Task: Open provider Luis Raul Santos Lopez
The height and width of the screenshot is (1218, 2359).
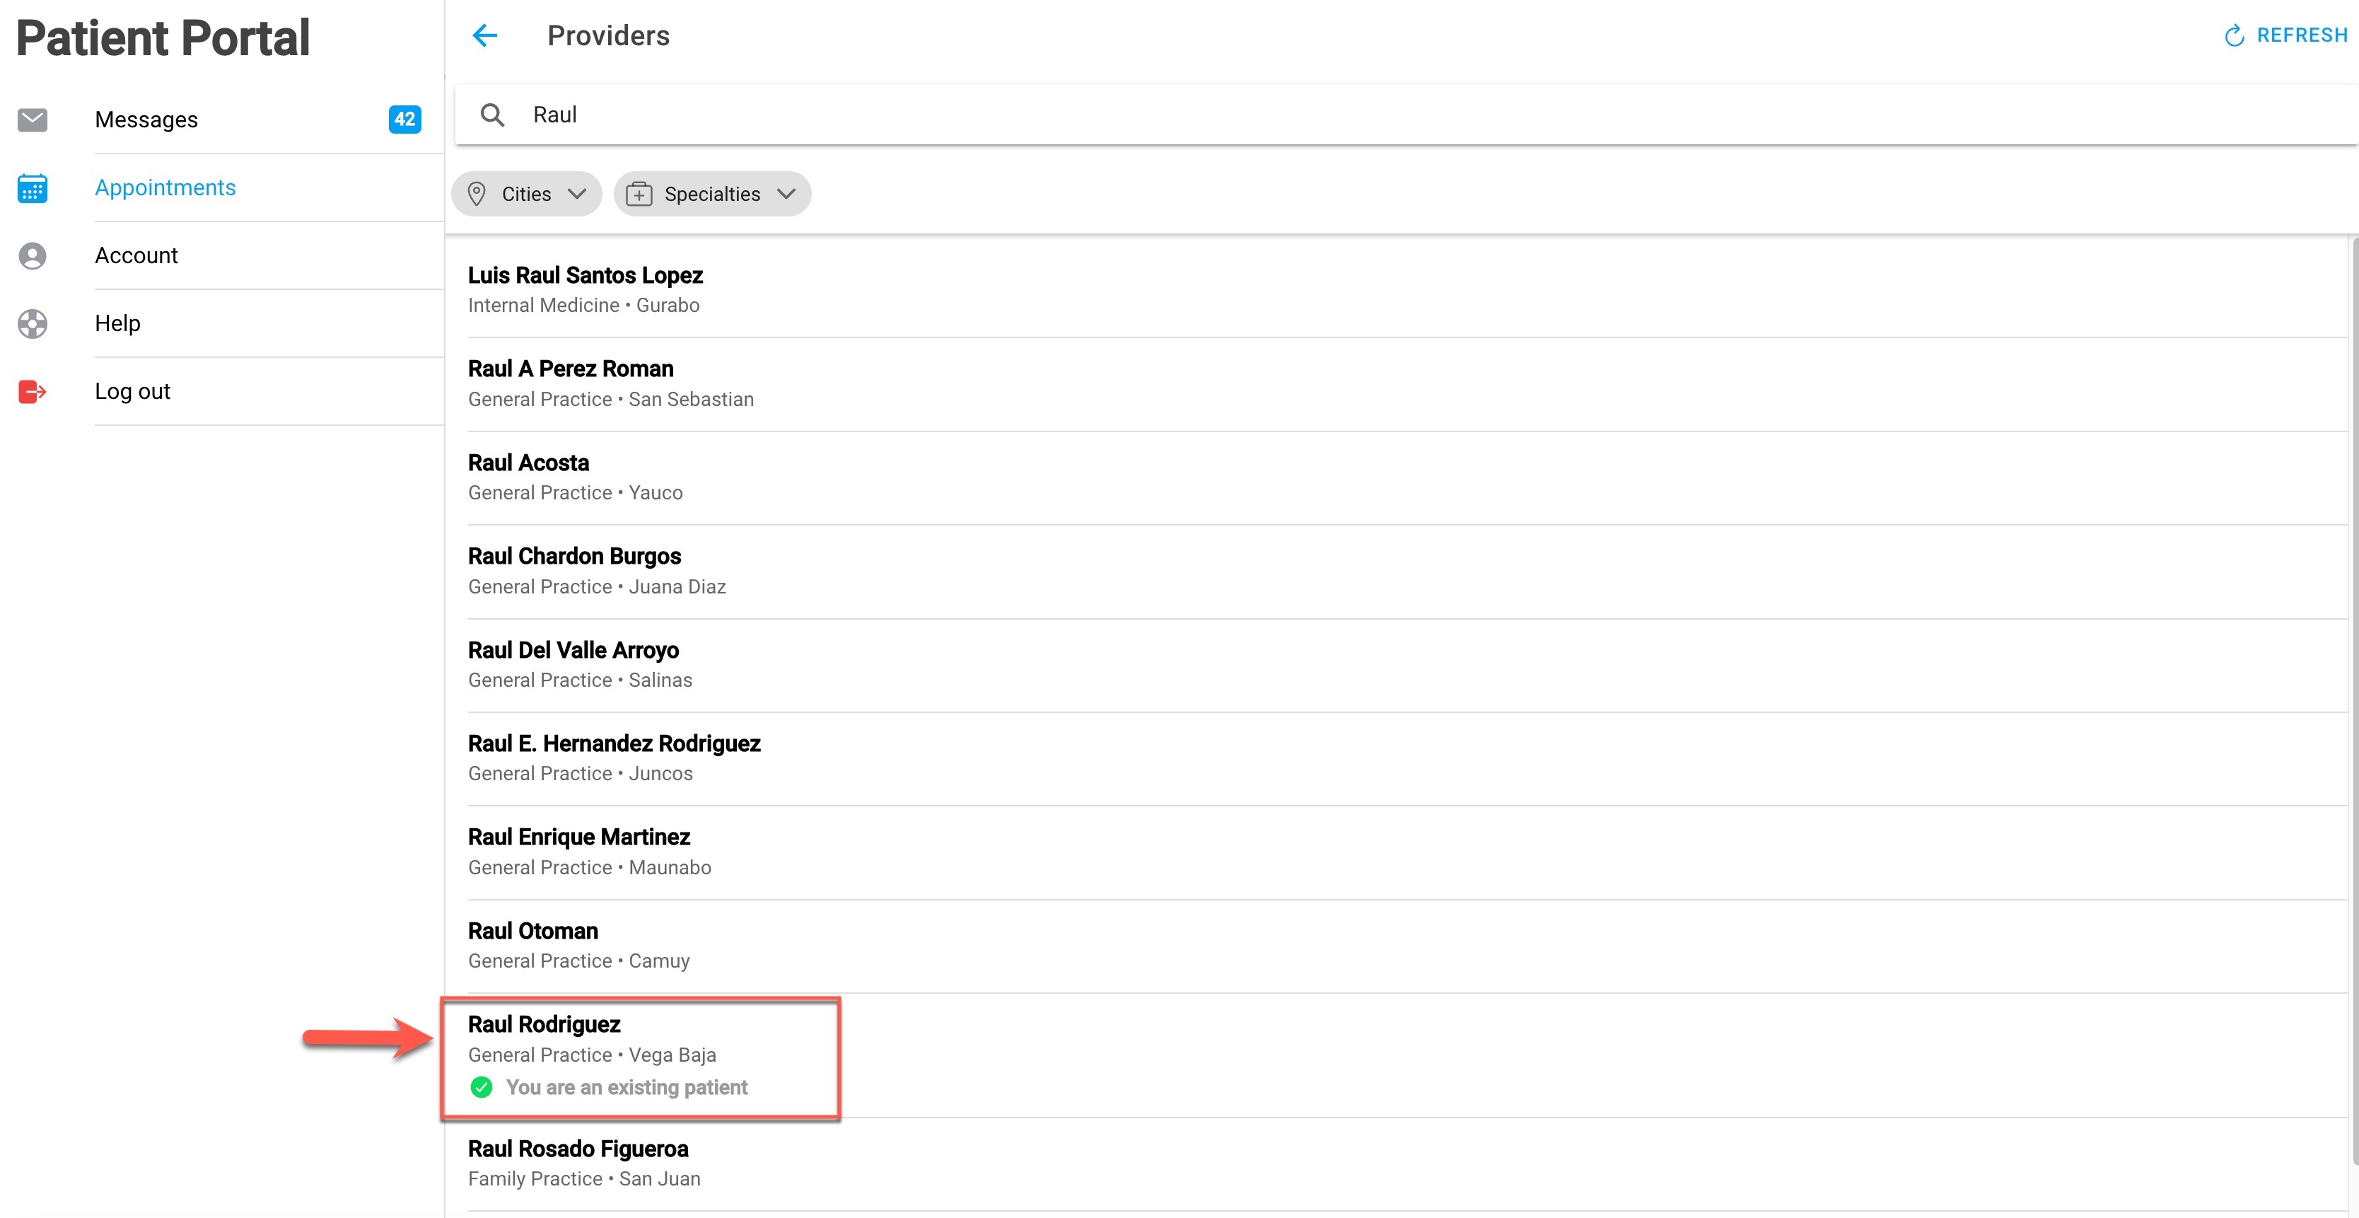Action: (x=586, y=276)
